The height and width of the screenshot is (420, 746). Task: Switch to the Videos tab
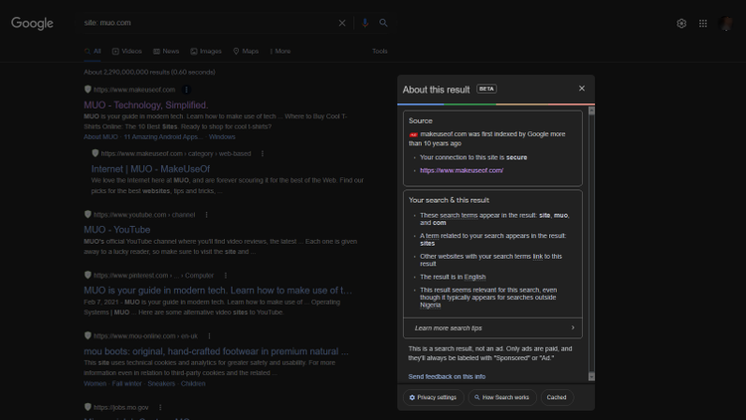(127, 51)
